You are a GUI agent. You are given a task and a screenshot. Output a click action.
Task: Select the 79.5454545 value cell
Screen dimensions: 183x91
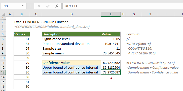tap(111, 53)
